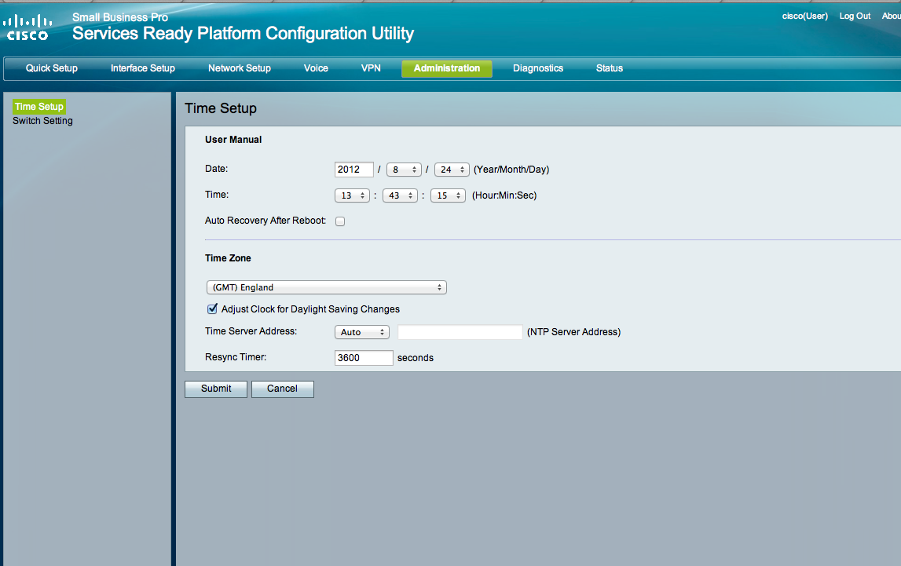Open the VPN tab
The image size is (901, 566).
coord(371,68)
